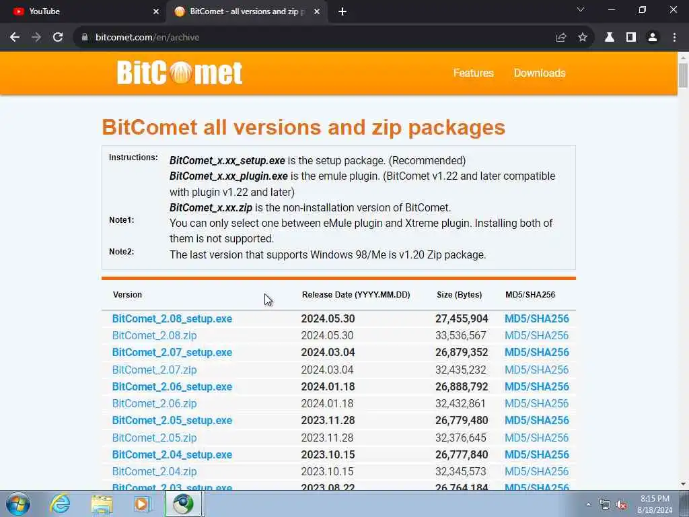The image size is (689, 517).
Task: Download BitComet_2.07_setup.exe
Action: pyautogui.click(x=172, y=353)
